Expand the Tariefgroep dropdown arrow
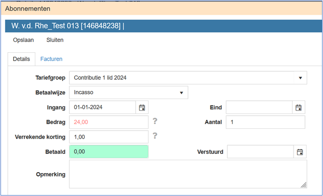323x196 pixels. (x=301, y=78)
